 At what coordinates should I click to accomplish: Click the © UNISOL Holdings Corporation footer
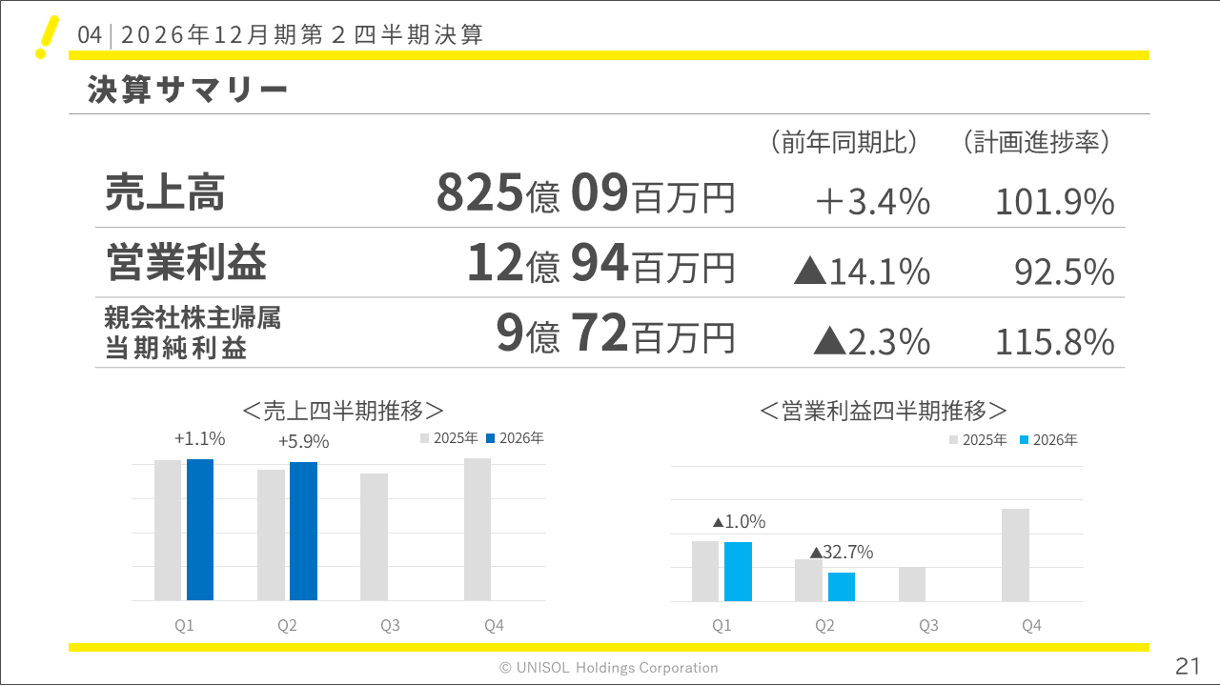point(609,668)
